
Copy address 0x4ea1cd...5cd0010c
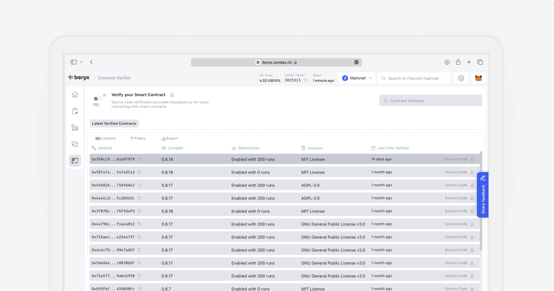(x=139, y=198)
